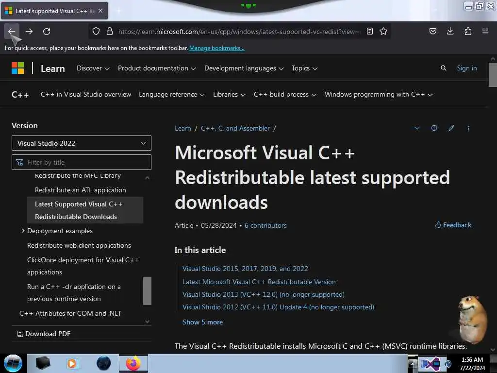Go forward with the forward arrow
Viewport: 497px width, 373px height.
click(x=29, y=32)
